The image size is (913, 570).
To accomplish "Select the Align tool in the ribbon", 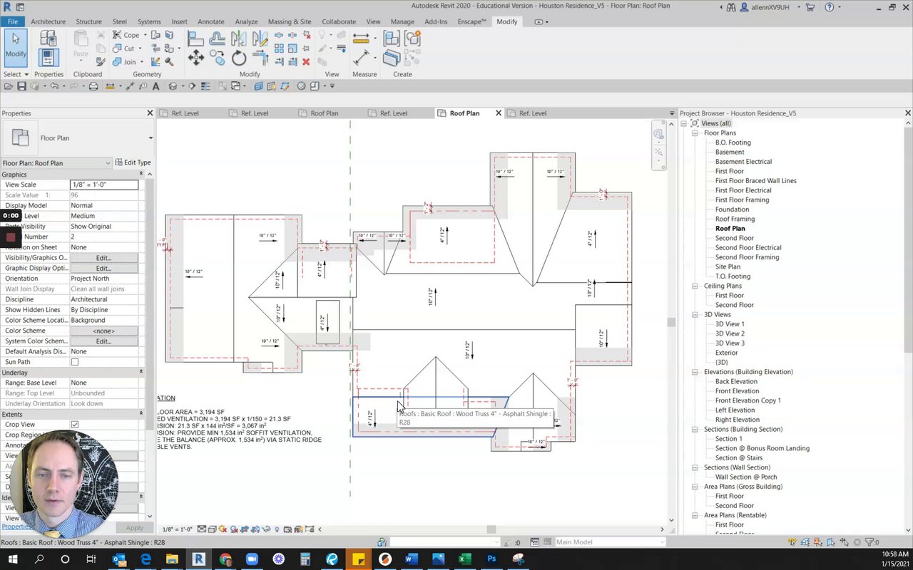I will tap(196, 38).
